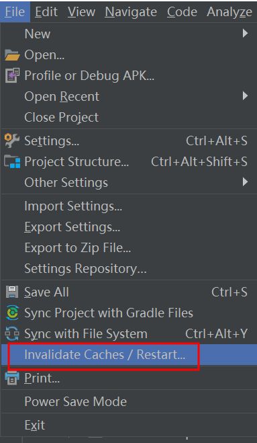Screen dimensions: 257x443
Task: Expand the New submenu arrow
Action: click(x=245, y=34)
